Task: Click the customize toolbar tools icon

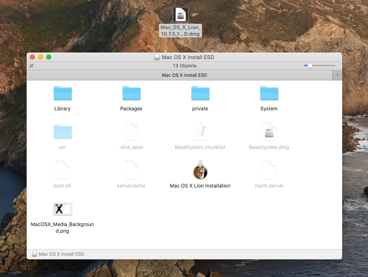Action: pyautogui.click(x=32, y=66)
